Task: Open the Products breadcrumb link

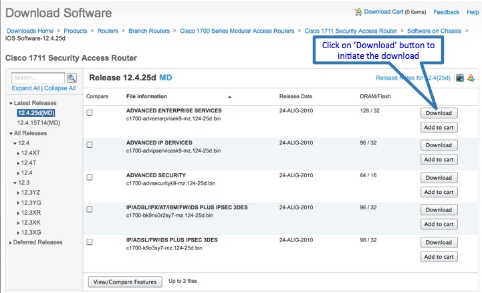Action: pos(76,31)
